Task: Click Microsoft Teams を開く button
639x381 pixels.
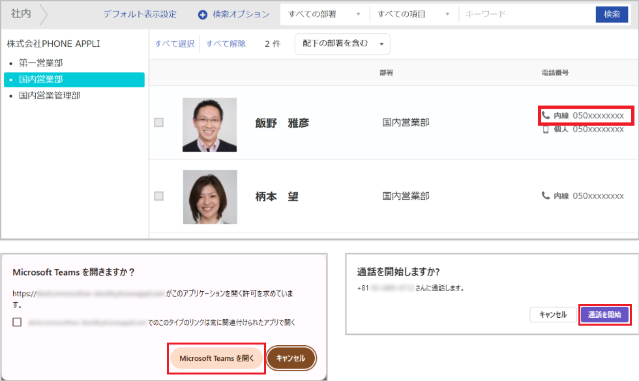Action: [x=216, y=358]
